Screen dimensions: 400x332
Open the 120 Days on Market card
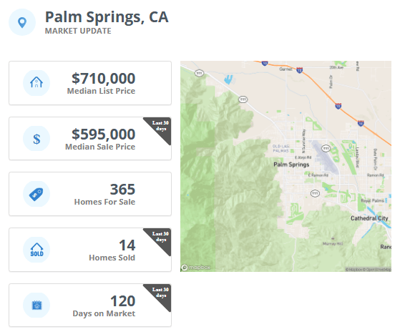point(90,305)
